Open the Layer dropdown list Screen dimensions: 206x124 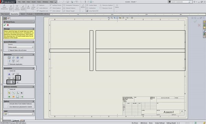pyautogui.click(x=21, y=114)
